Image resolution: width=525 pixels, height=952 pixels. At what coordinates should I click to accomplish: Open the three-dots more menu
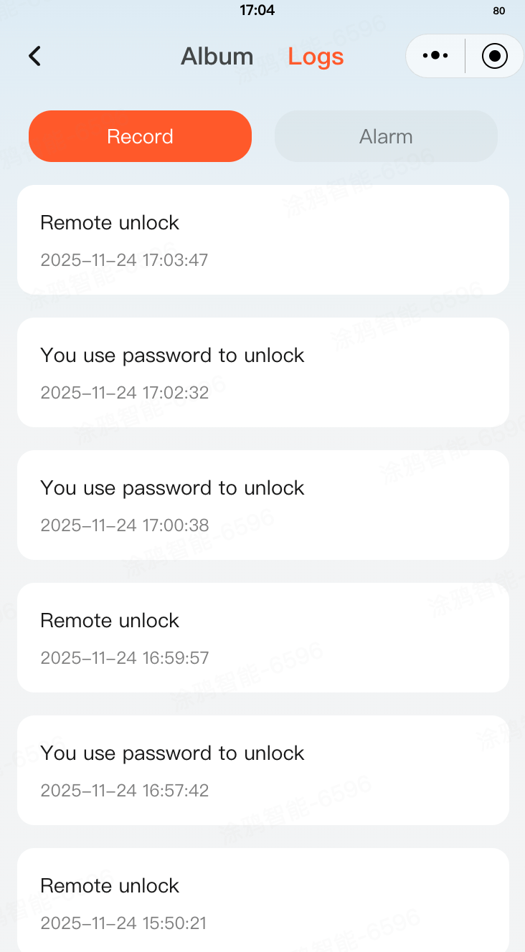point(435,56)
